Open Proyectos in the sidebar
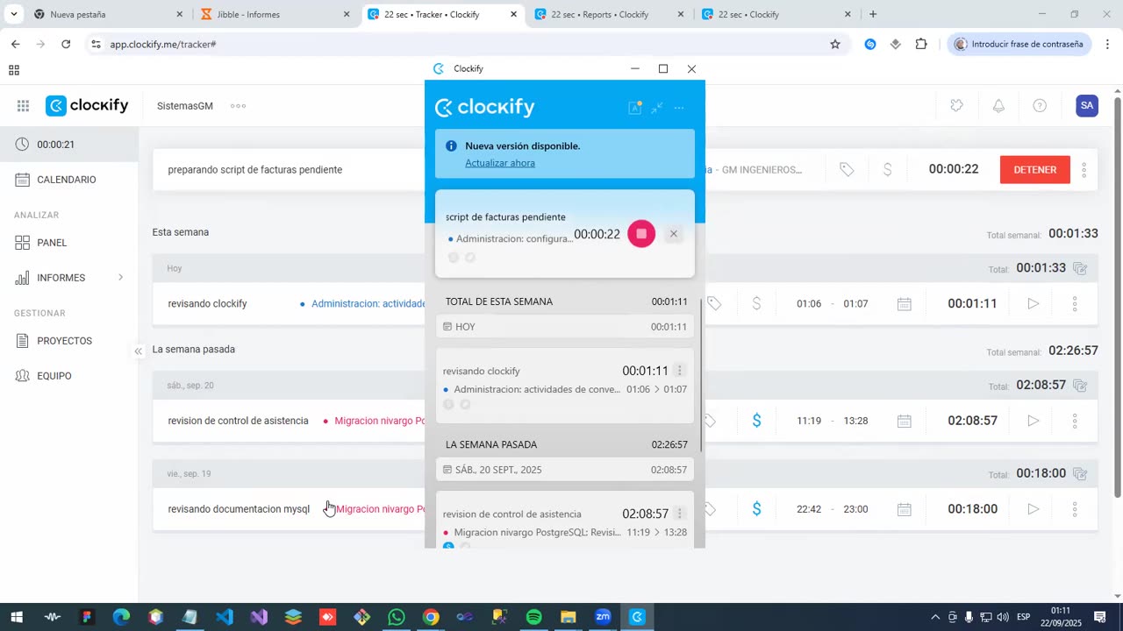1123x631 pixels. coord(64,341)
